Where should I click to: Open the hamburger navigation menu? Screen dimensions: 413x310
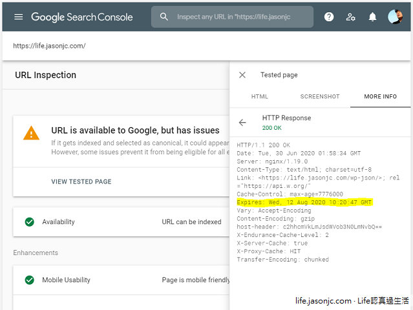pyautogui.click(x=18, y=17)
